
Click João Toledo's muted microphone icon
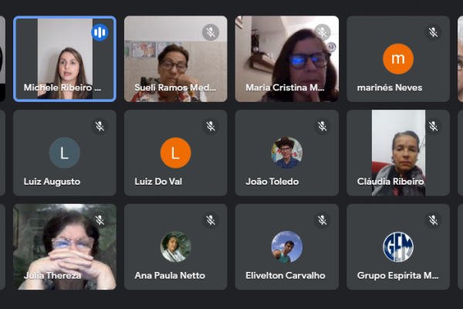click(322, 126)
